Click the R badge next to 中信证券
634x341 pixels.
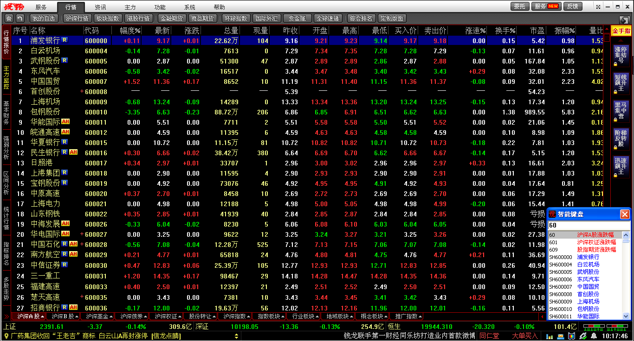click(65, 265)
